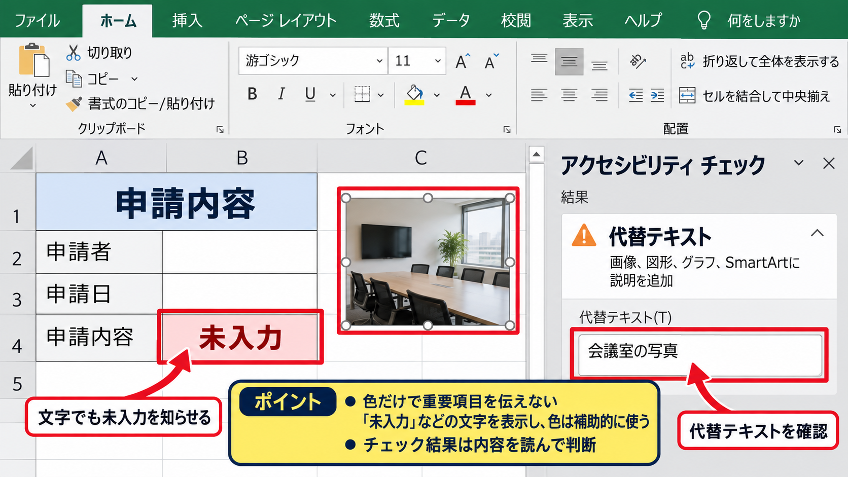The width and height of the screenshot is (848, 477).
Task: Select the meeting room picture
Action: click(428, 262)
